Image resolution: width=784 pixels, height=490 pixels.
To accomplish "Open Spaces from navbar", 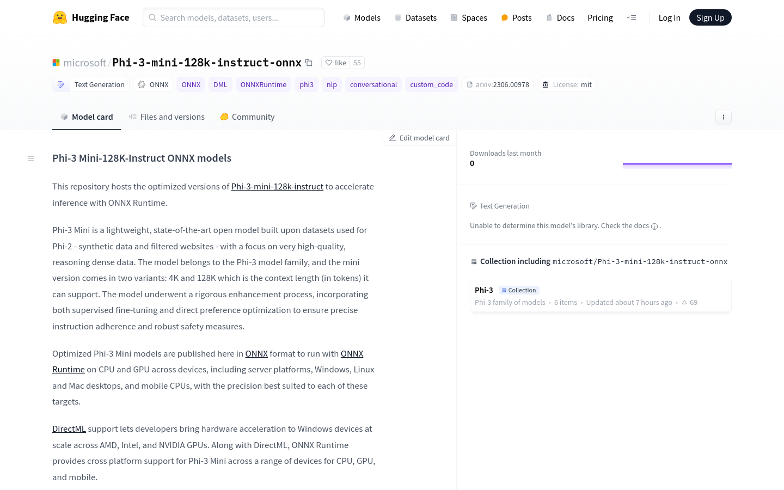I will click(469, 17).
